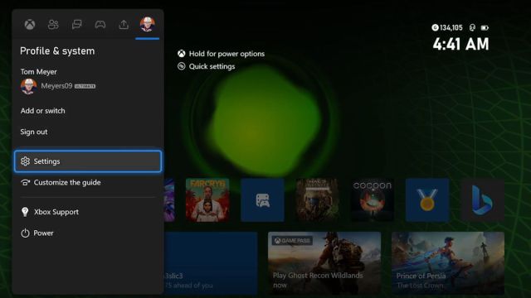
Task: Click the Tom Meyer name label
Action: (39, 72)
